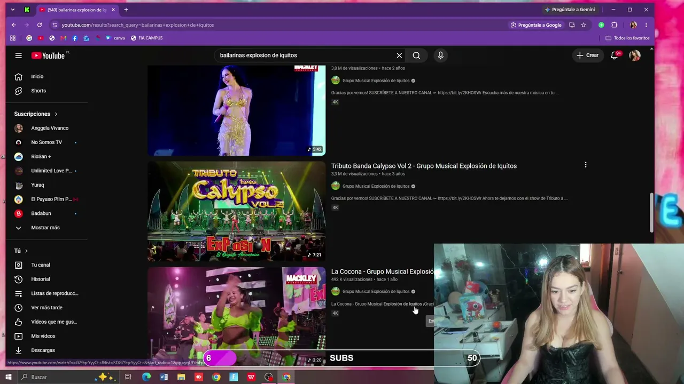Expand the Suscripciones section

tap(36, 114)
